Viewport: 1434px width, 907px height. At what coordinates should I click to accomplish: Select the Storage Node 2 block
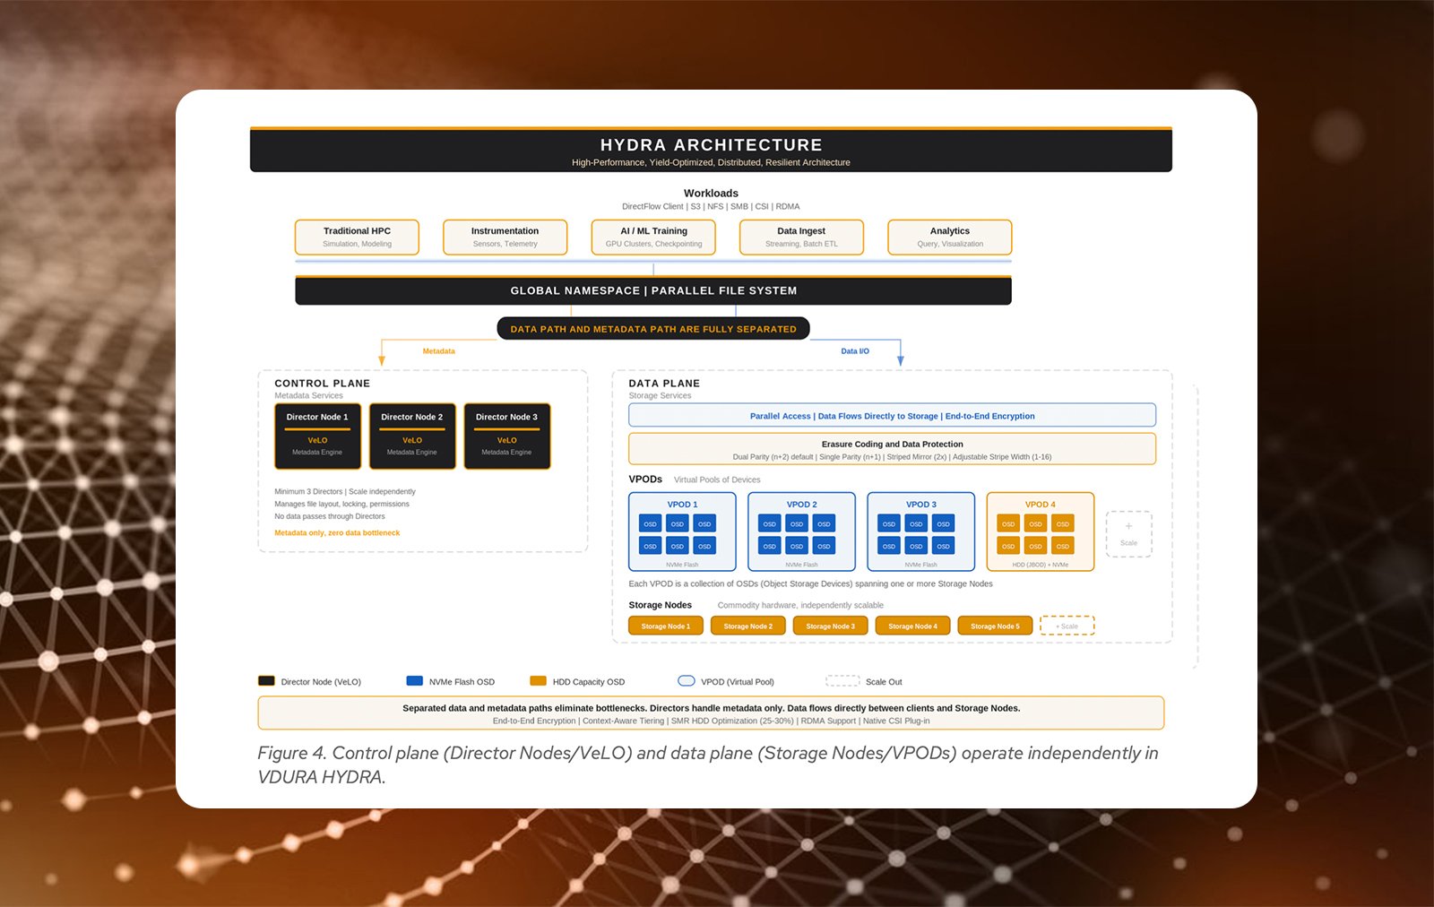[x=748, y=626]
